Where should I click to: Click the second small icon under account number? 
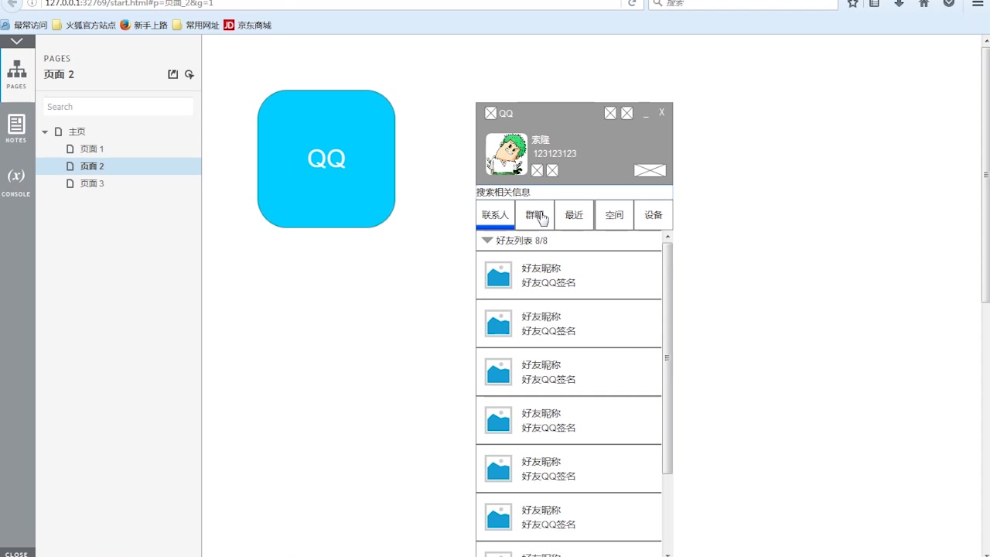(x=552, y=170)
